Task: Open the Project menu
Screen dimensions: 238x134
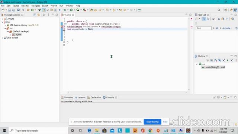Action: (54, 6)
